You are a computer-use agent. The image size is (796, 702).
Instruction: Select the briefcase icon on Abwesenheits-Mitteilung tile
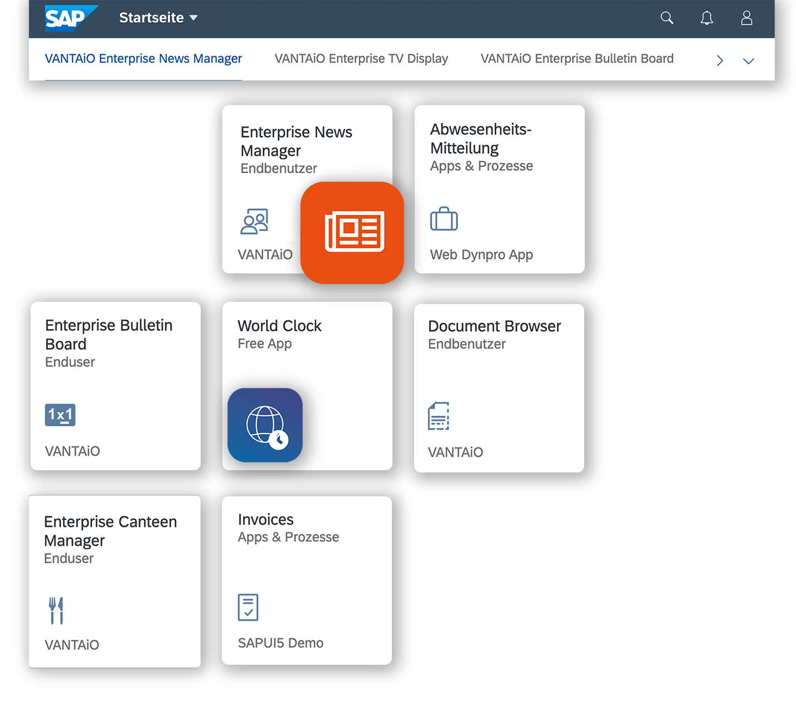tap(444, 219)
